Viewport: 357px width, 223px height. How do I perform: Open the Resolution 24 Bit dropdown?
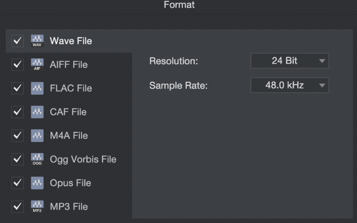click(x=290, y=61)
